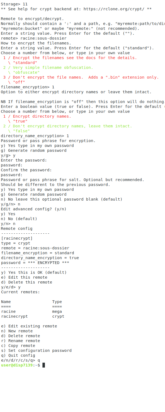Viewport: 165px width, 412px height.
Task: Click the "q) Quit config" line
Action: pos(18,355)
